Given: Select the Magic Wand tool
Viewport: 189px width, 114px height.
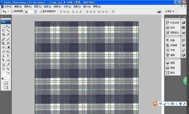Looking at the screenshot, I should (x=8, y=30).
